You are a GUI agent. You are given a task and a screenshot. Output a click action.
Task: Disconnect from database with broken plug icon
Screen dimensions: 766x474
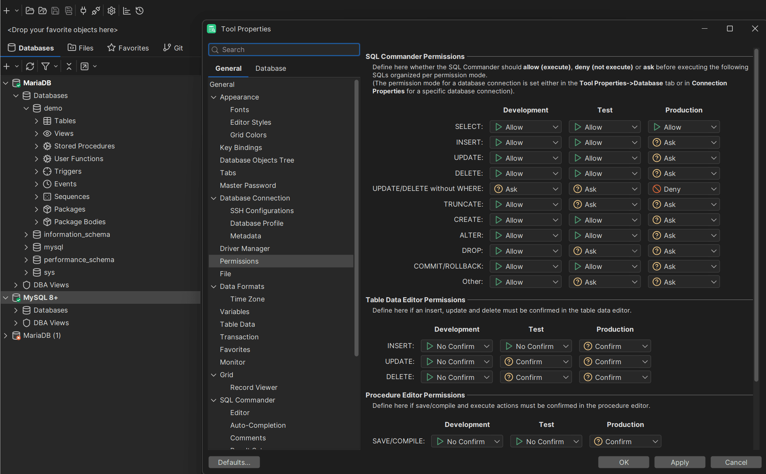click(x=96, y=11)
